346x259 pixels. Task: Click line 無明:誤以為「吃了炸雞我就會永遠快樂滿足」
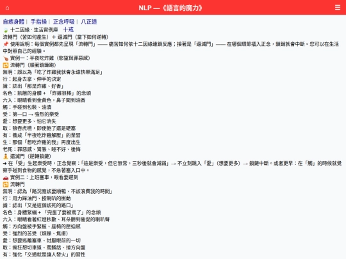tap(53, 72)
